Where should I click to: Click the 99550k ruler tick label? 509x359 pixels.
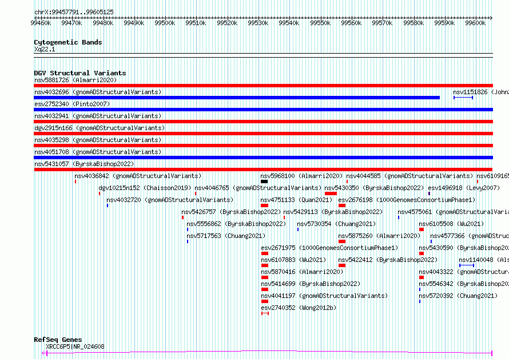click(x=320, y=23)
